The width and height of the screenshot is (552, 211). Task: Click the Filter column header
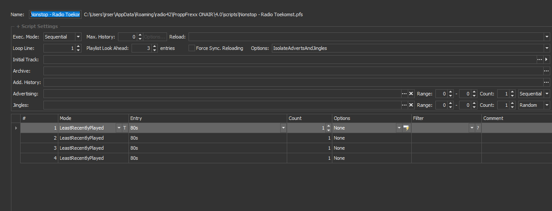446,118
